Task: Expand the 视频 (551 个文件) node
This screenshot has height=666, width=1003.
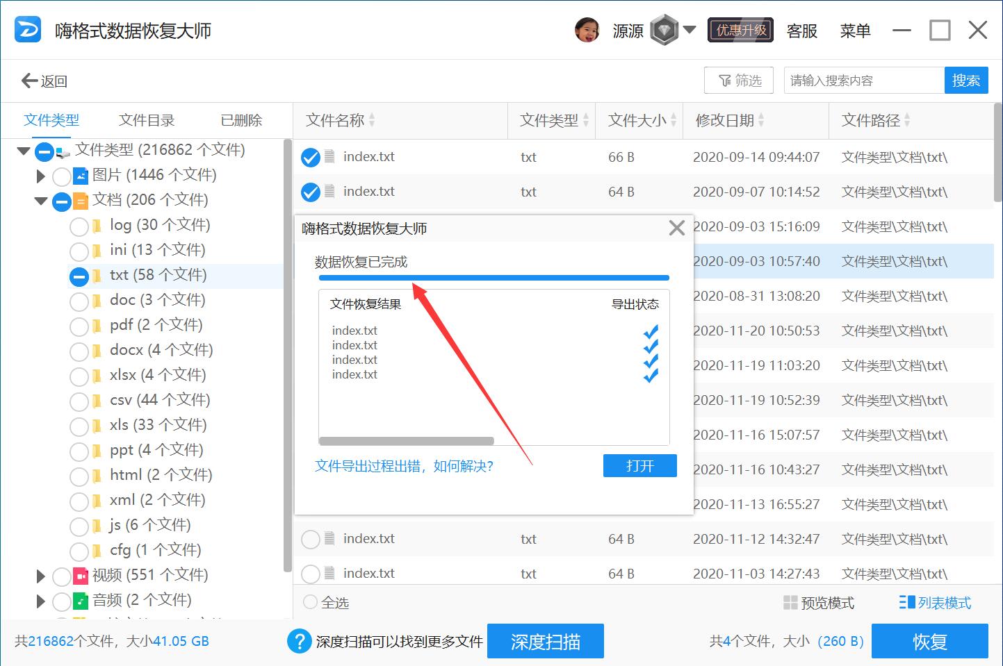Action: [x=40, y=576]
